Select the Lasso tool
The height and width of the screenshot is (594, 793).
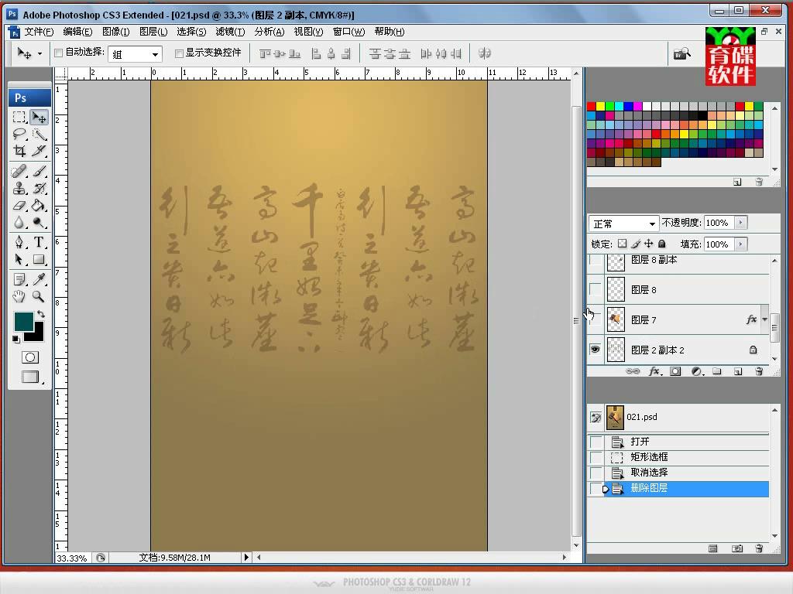tap(19, 135)
